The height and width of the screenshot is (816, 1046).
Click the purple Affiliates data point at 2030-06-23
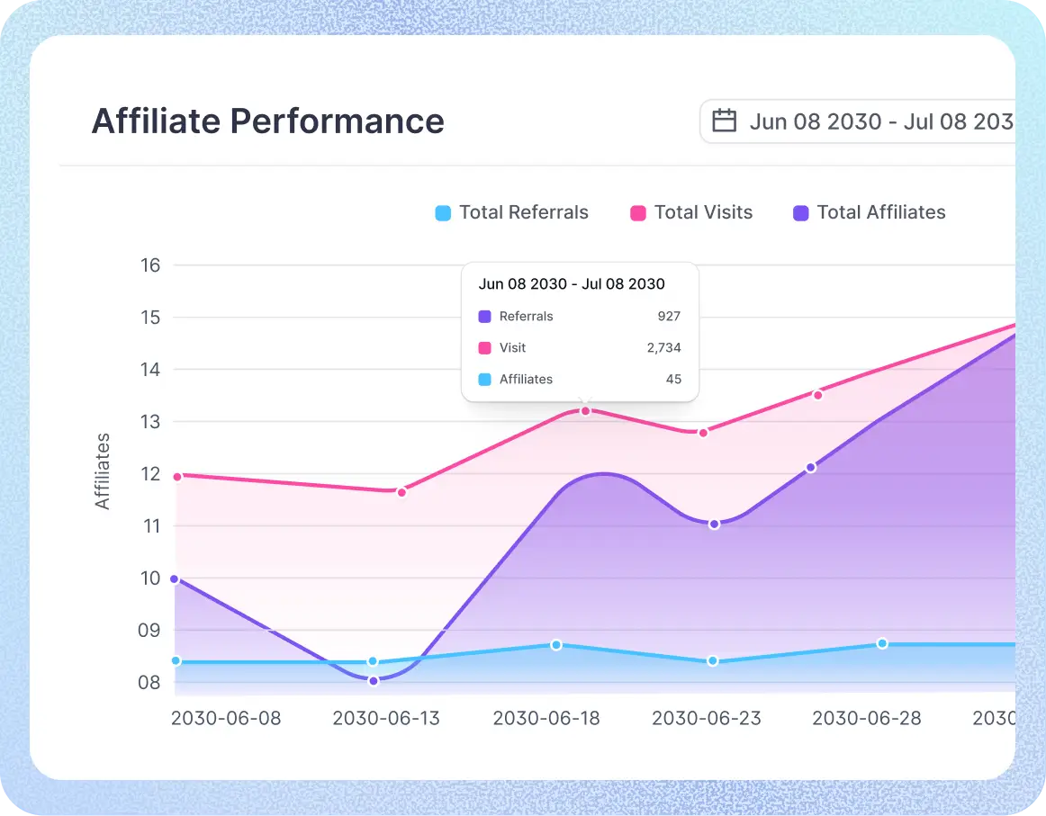click(x=714, y=523)
